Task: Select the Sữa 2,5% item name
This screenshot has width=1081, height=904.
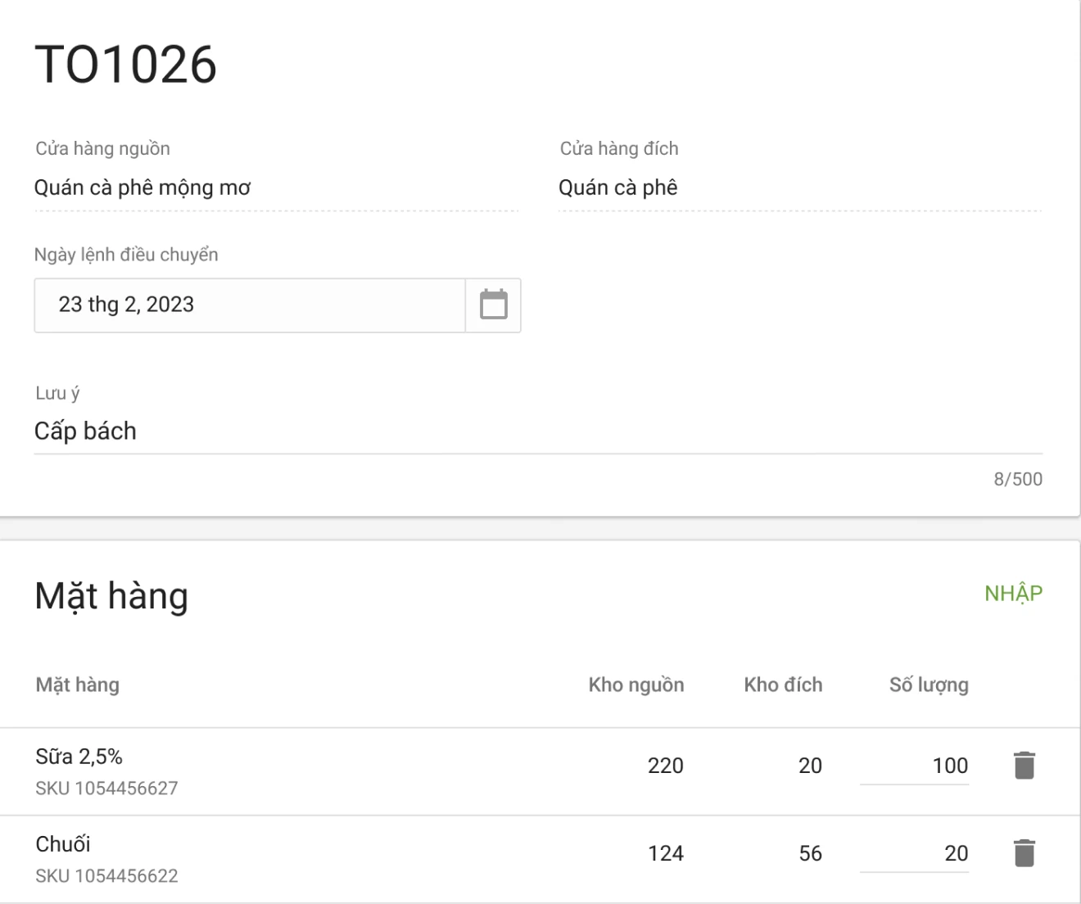Action: click(79, 757)
